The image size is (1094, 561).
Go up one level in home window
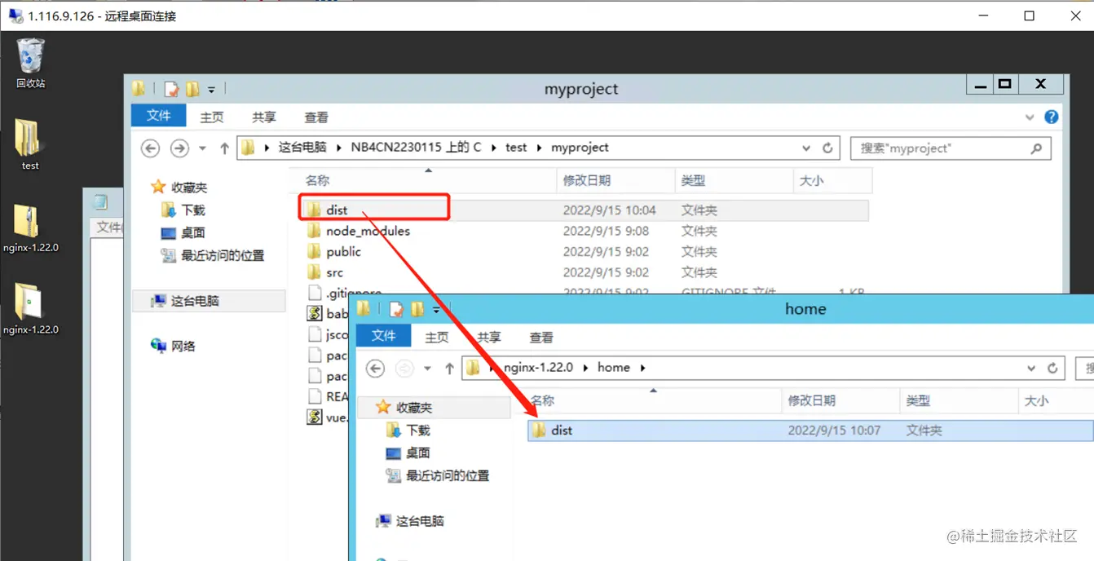point(449,369)
